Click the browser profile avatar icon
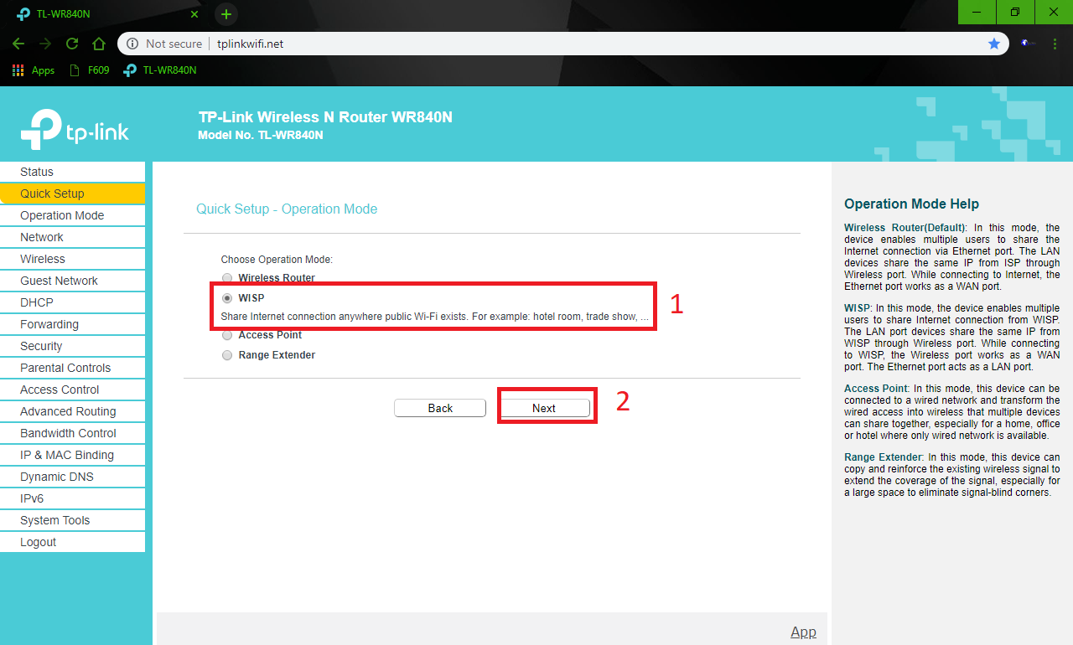Viewport: 1073px width, 645px height. pos(1026,44)
